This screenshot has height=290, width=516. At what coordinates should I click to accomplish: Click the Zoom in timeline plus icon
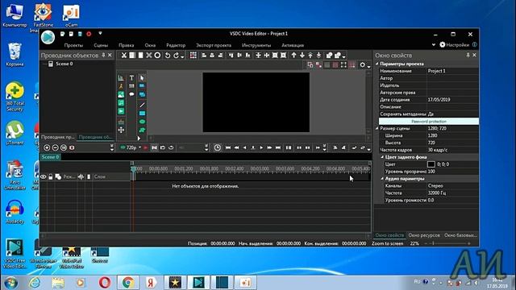click(x=47, y=147)
